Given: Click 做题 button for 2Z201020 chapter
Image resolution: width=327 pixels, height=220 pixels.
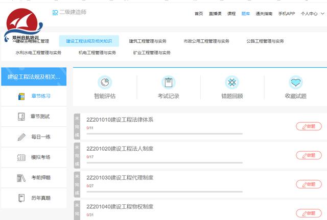Looking at the screenshot, I should coord(309,155).
